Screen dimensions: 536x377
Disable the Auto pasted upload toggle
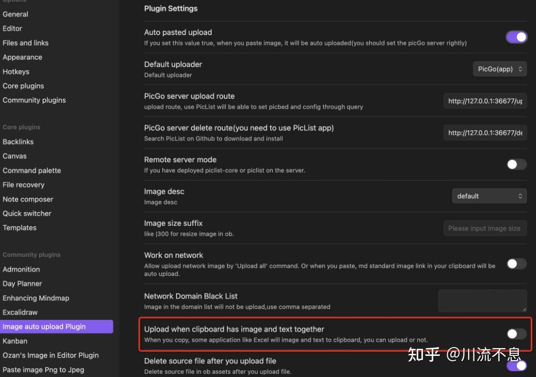[x=516, y=37]
